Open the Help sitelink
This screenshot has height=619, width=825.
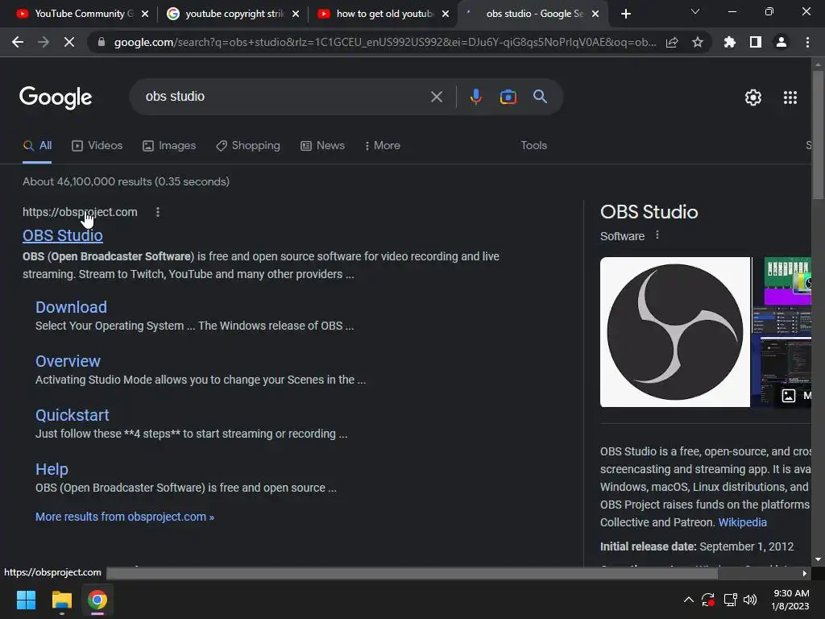[52, 469]
